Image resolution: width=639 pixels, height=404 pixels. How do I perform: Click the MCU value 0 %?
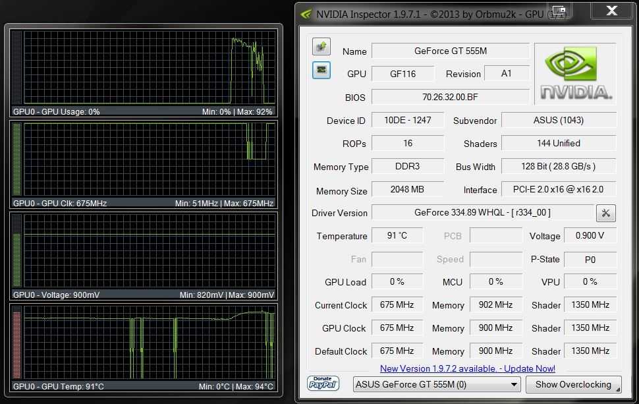pos(495,281)
